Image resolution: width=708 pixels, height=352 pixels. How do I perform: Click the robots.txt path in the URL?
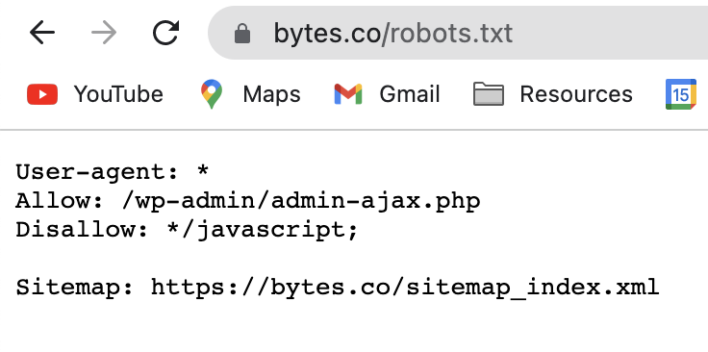[447, 34]
